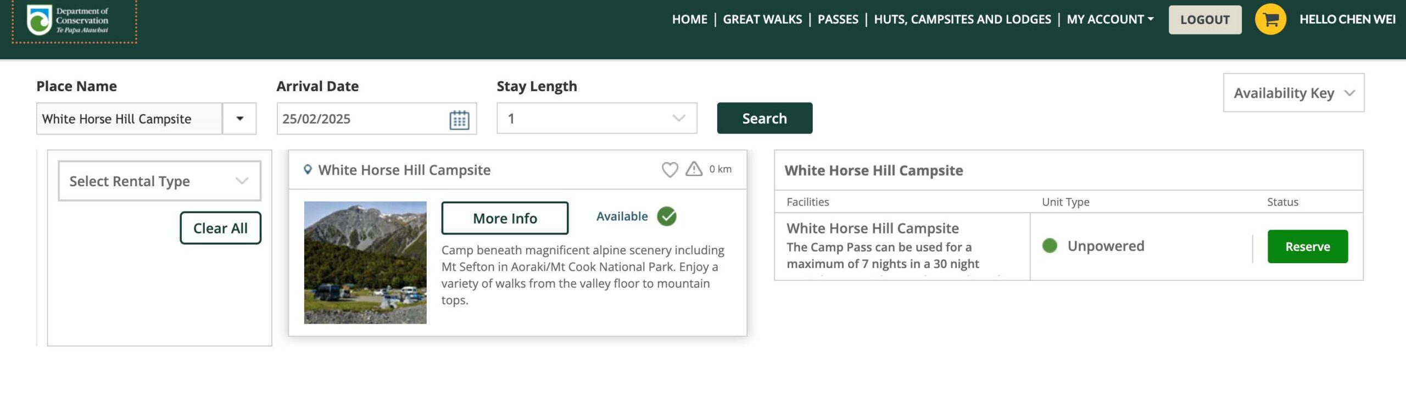Click the 0 km distance text
The width and height of the screenshot is (1406, 395).
[720, 169]
